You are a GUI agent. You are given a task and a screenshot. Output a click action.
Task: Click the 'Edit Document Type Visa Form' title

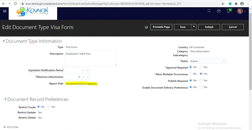tap(38, 27)
